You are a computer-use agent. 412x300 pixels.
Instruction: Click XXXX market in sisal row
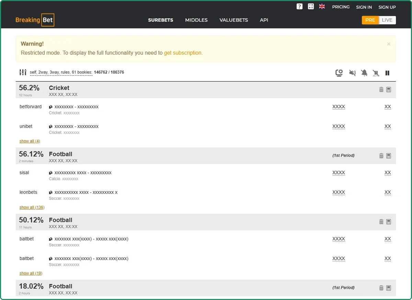coord(339,173)
